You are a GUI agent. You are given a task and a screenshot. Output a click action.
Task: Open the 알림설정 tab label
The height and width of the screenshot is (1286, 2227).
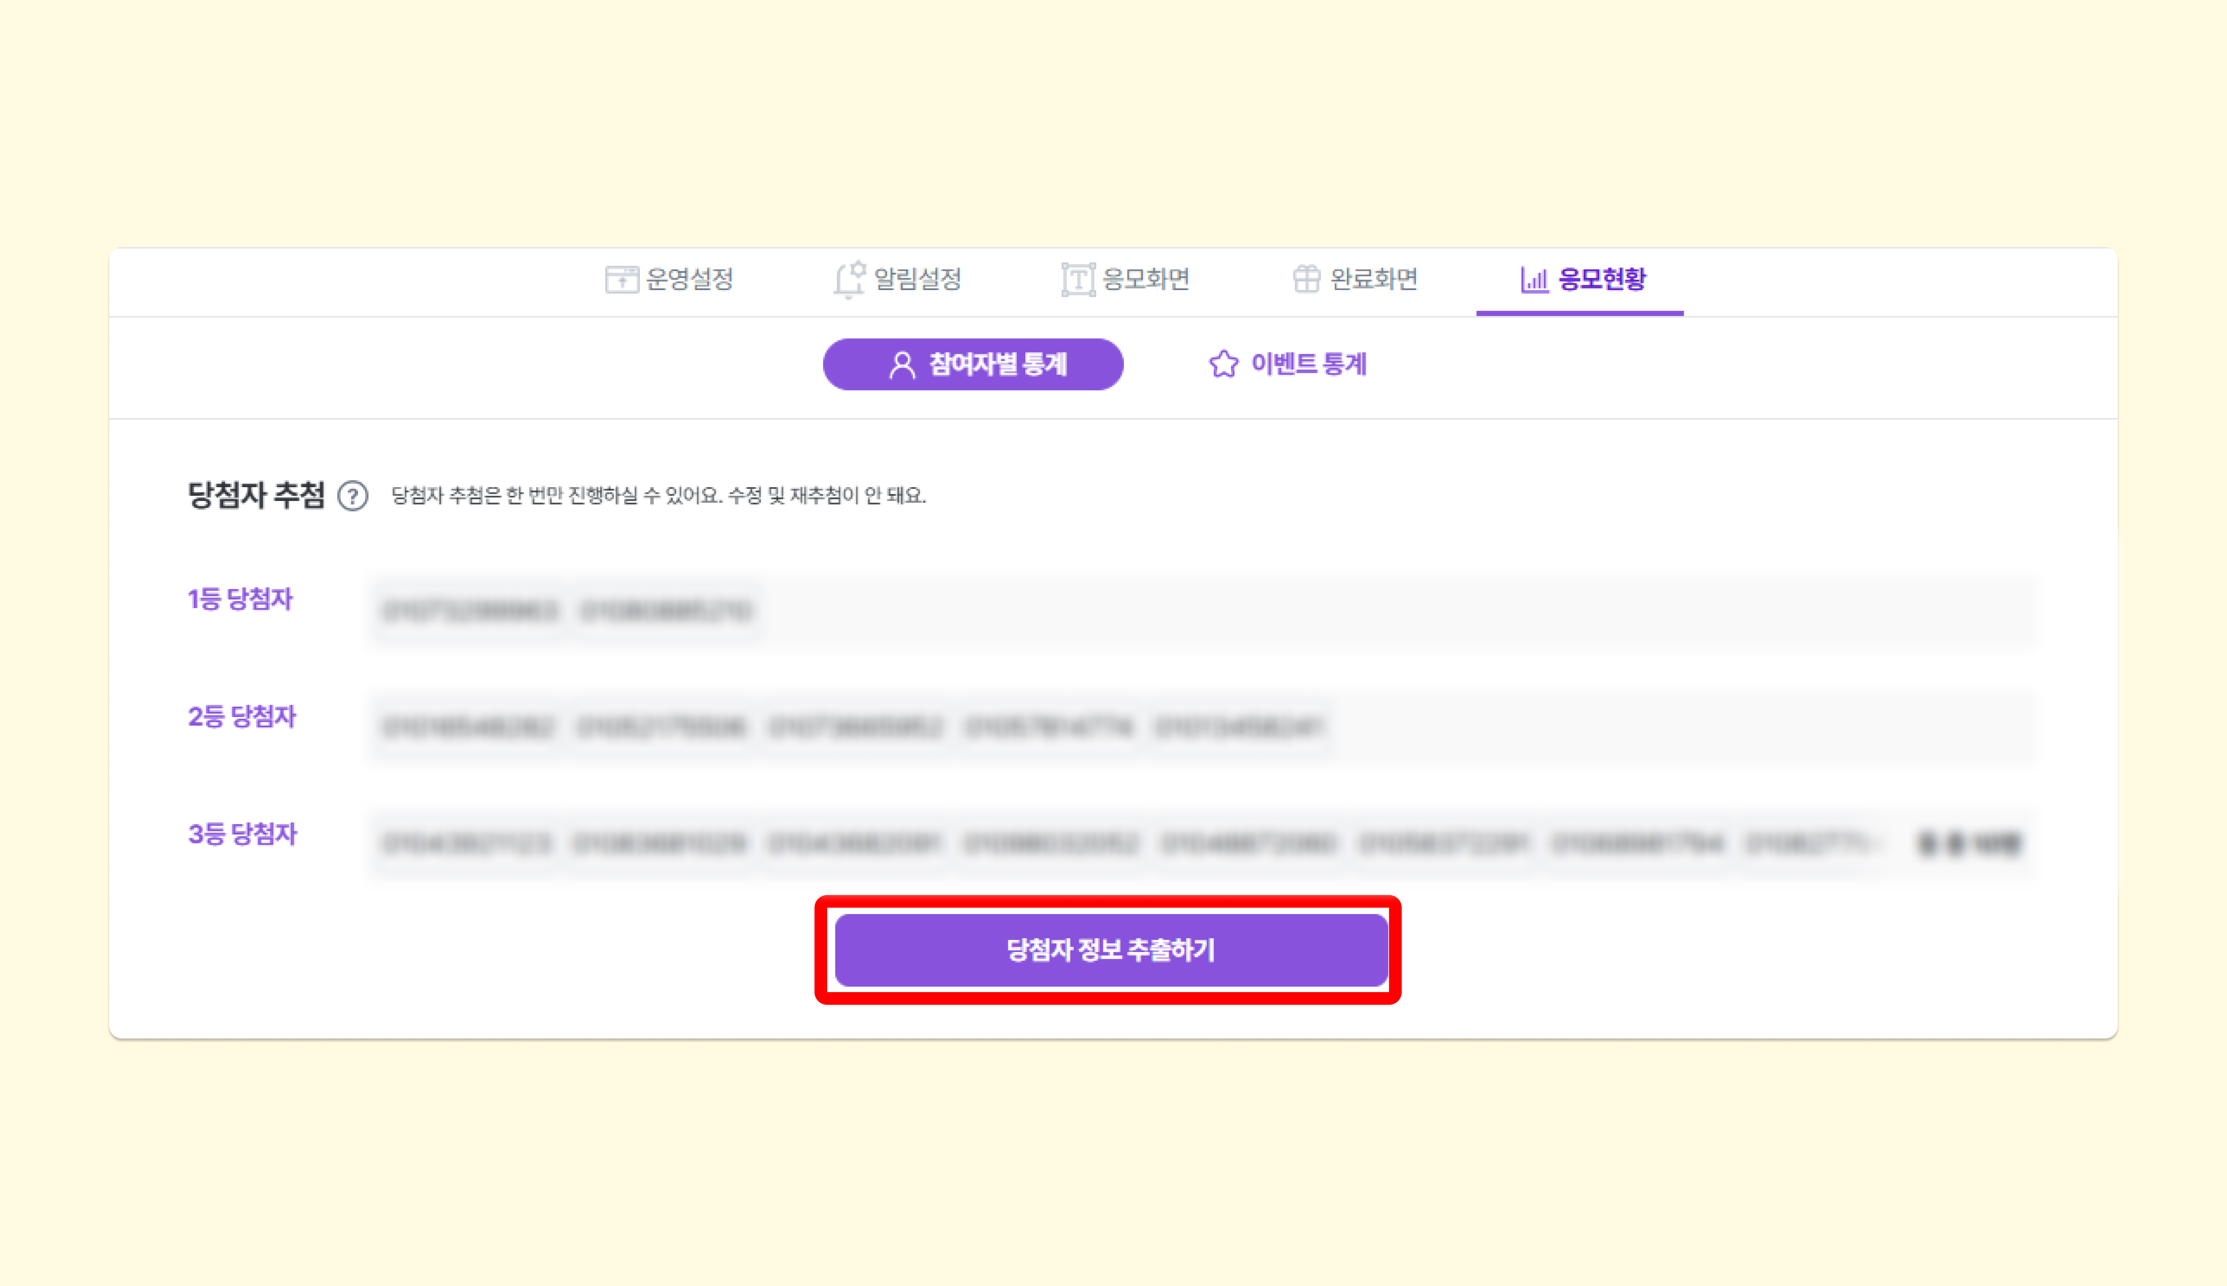pos(917,279)
